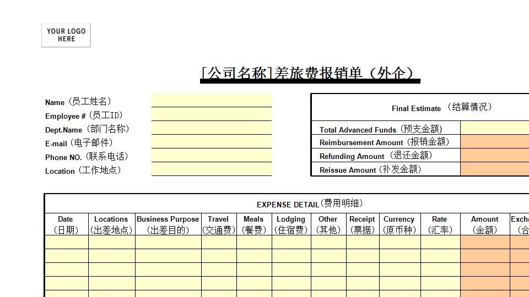Click the E-mail (电子邮件) input field
The width and height of the screenshot is (529, 297).
[x=212, y=141]
